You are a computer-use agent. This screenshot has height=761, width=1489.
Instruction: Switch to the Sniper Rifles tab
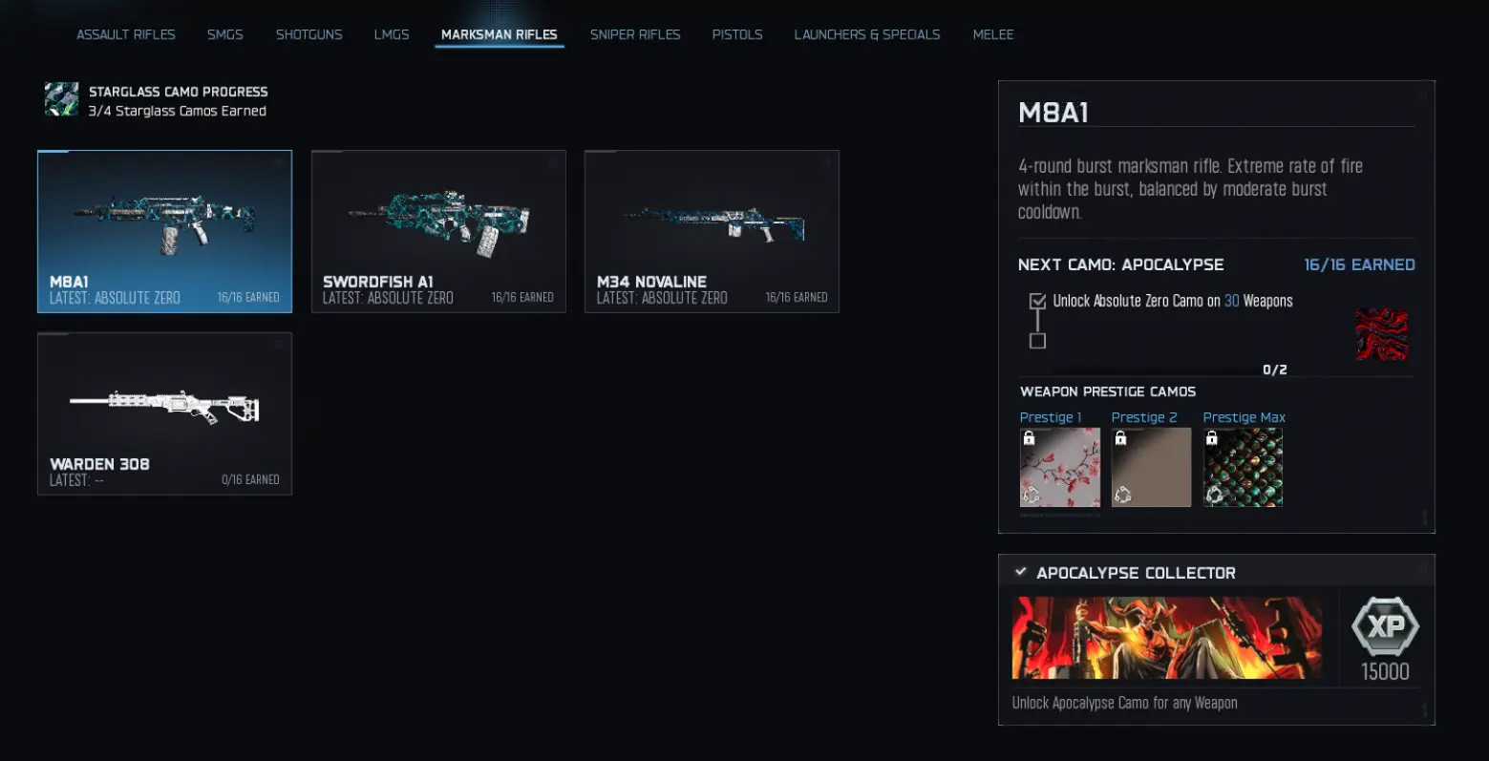click(635, 34)
